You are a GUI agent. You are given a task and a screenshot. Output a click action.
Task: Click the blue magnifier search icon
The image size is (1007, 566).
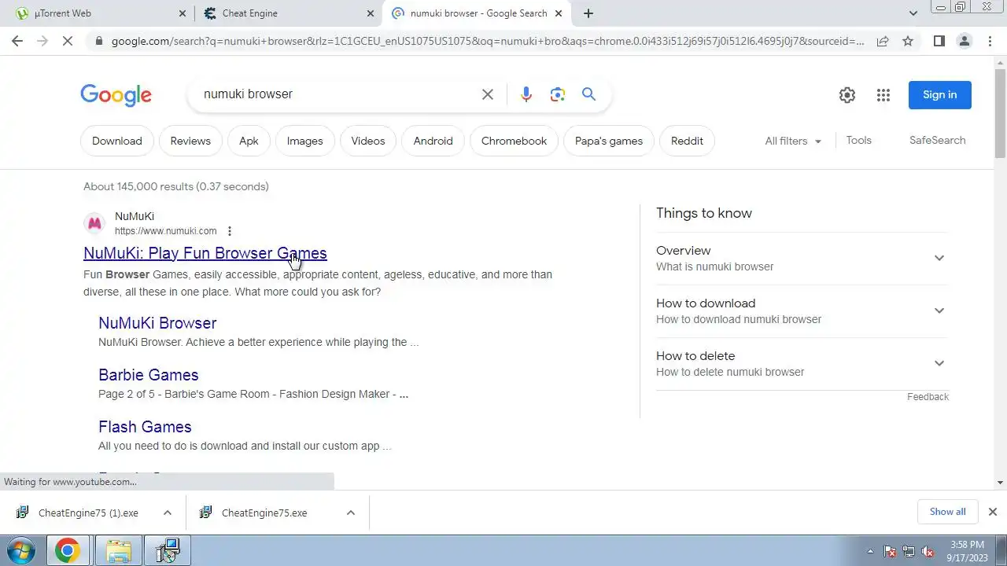(x=588, y=94)
